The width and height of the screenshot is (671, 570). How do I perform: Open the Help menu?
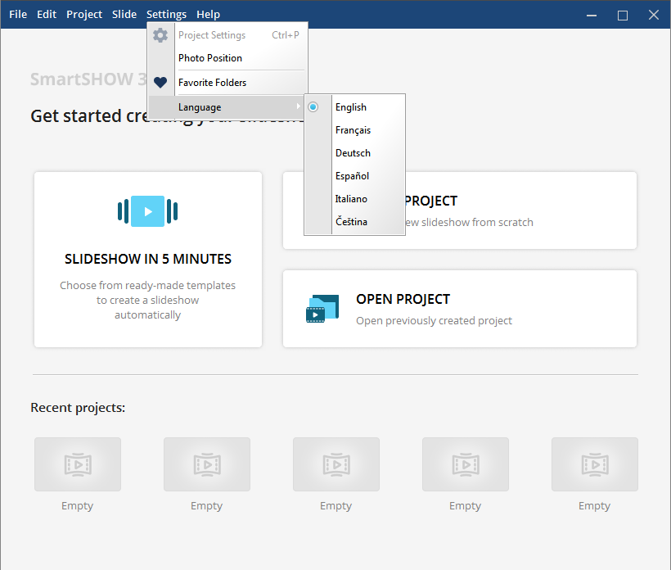click(209, 14)
